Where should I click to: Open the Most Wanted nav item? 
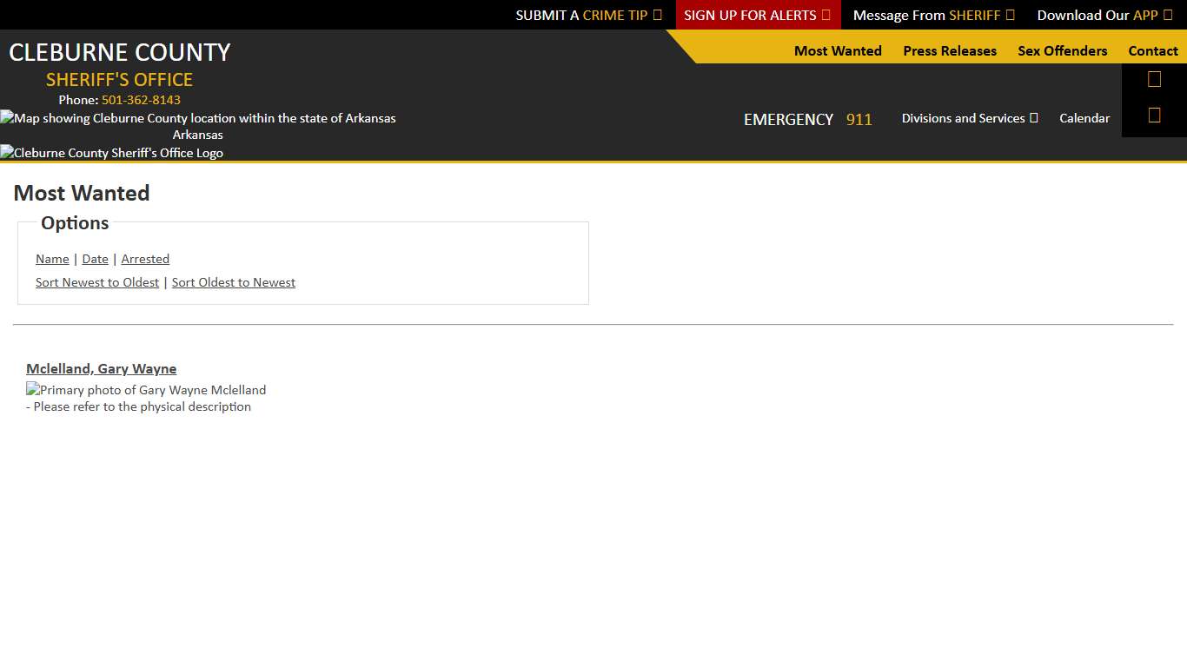click(x=838, y=50)
